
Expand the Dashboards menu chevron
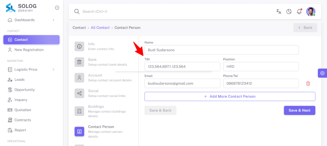53,20
